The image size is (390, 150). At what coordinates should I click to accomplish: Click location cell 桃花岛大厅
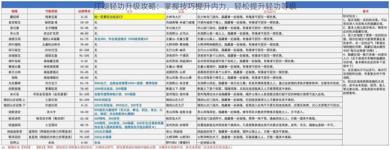pos(181,118)
